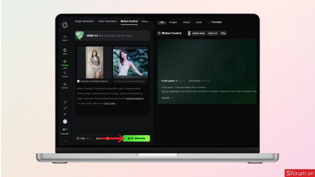Open the more options ellipsis below Subscribe
This screenshot has height=177, width=315.
[x=65, y=141]
